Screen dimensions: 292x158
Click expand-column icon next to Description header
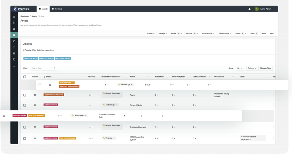pos(233,77)
